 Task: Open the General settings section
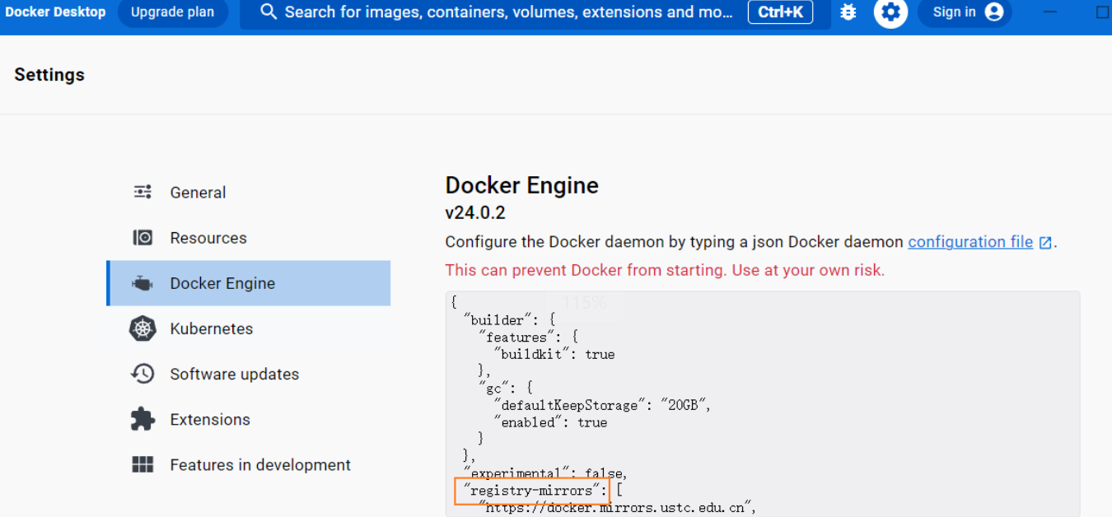click(248, 192)
